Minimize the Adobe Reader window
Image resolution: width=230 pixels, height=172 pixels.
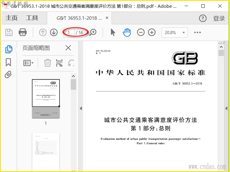(186, 6)
